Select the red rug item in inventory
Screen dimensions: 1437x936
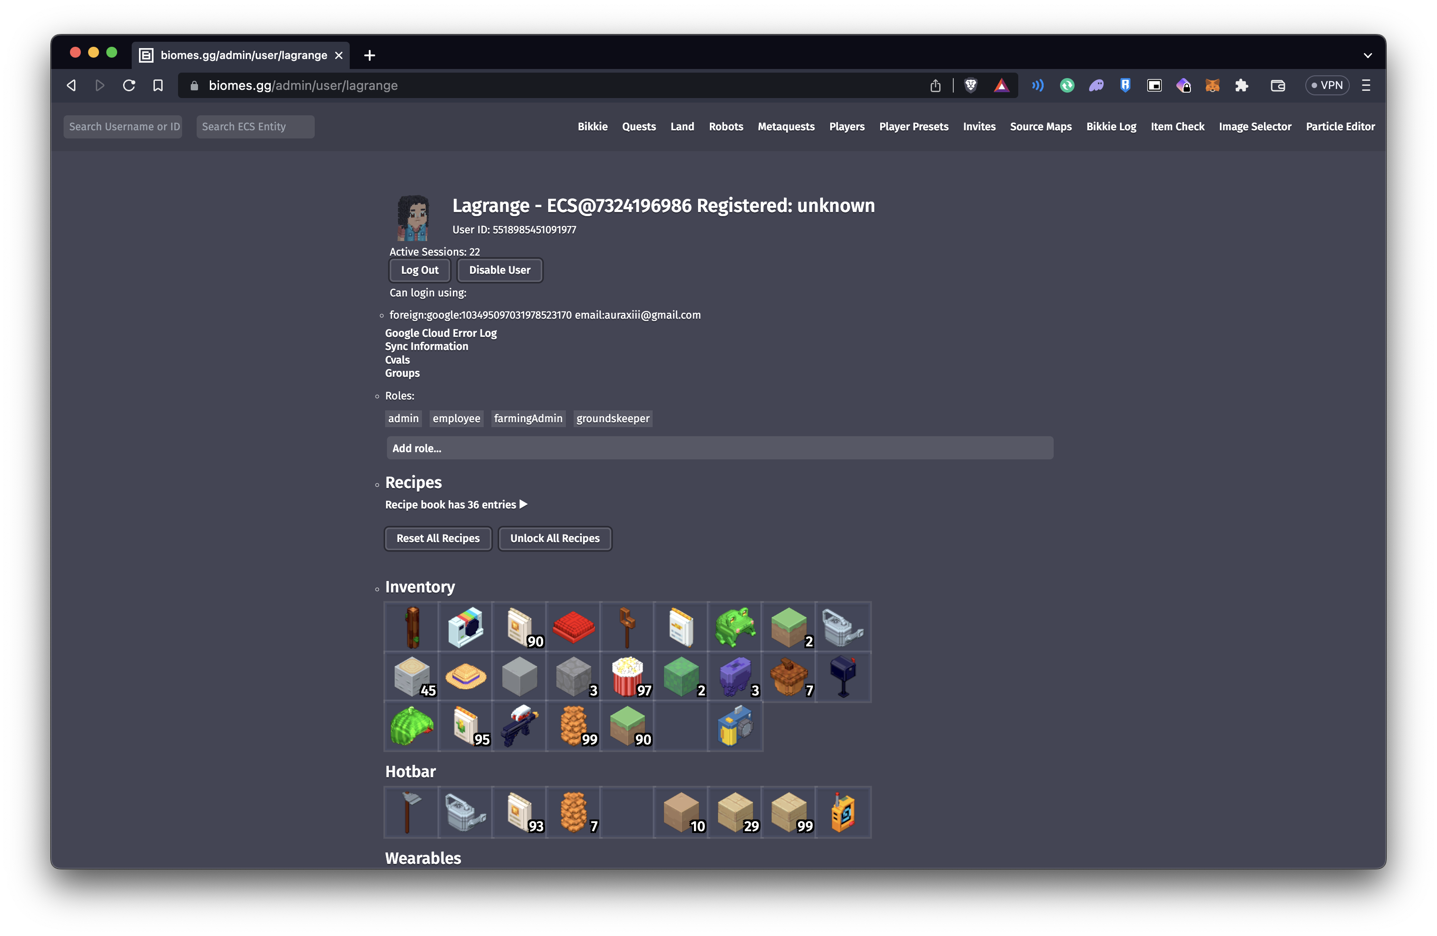point(573,627)
